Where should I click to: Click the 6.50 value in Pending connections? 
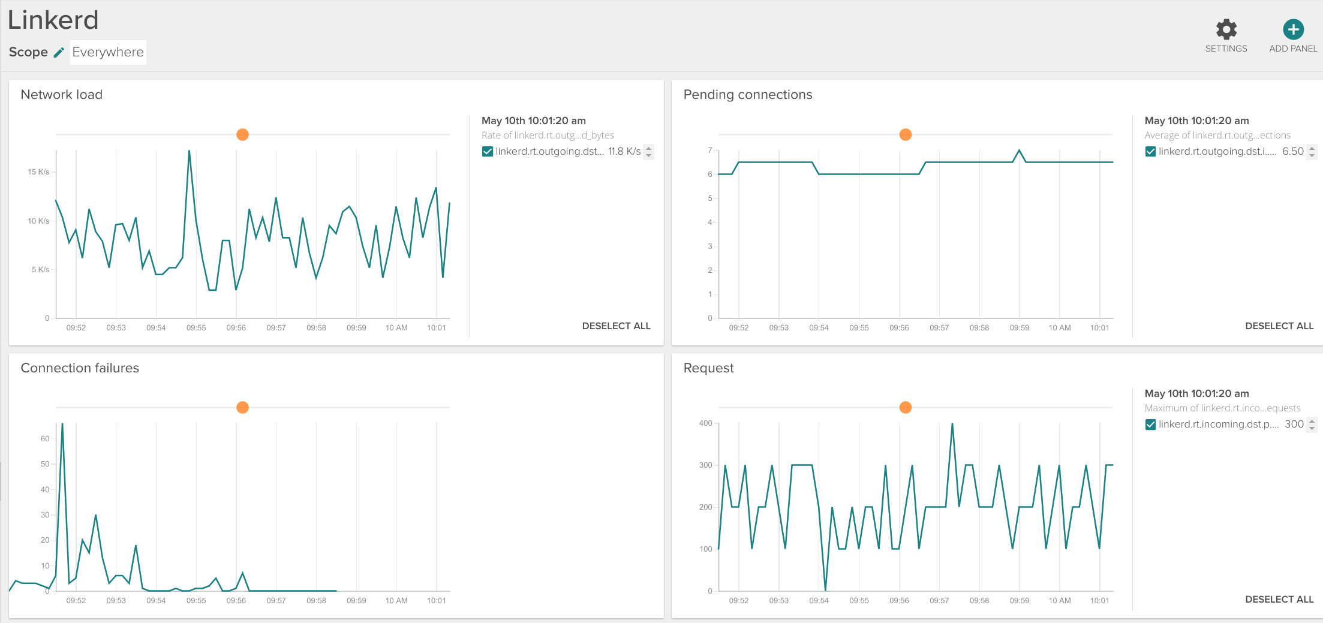click(1292, 152)
